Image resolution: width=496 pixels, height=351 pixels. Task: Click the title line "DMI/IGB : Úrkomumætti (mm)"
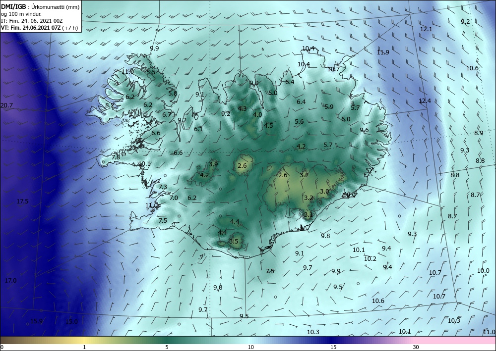click(40, 7)
